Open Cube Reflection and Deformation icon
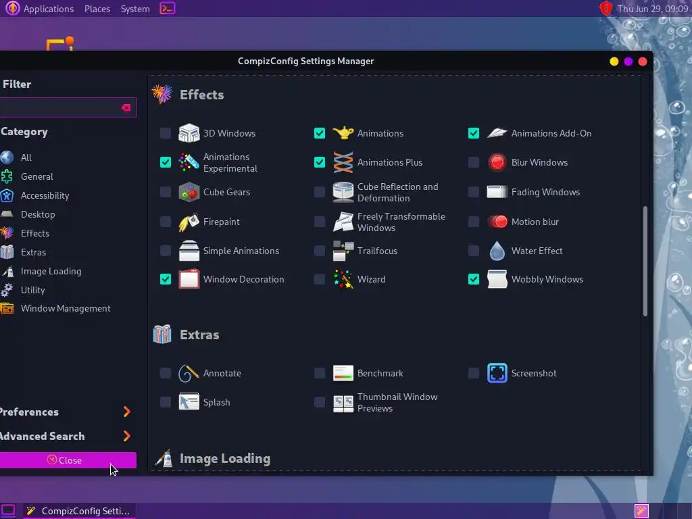 [x=343, y=192]
